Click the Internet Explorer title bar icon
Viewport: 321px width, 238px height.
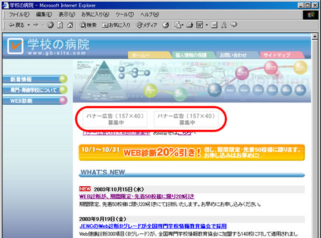[x=5, y=5]
